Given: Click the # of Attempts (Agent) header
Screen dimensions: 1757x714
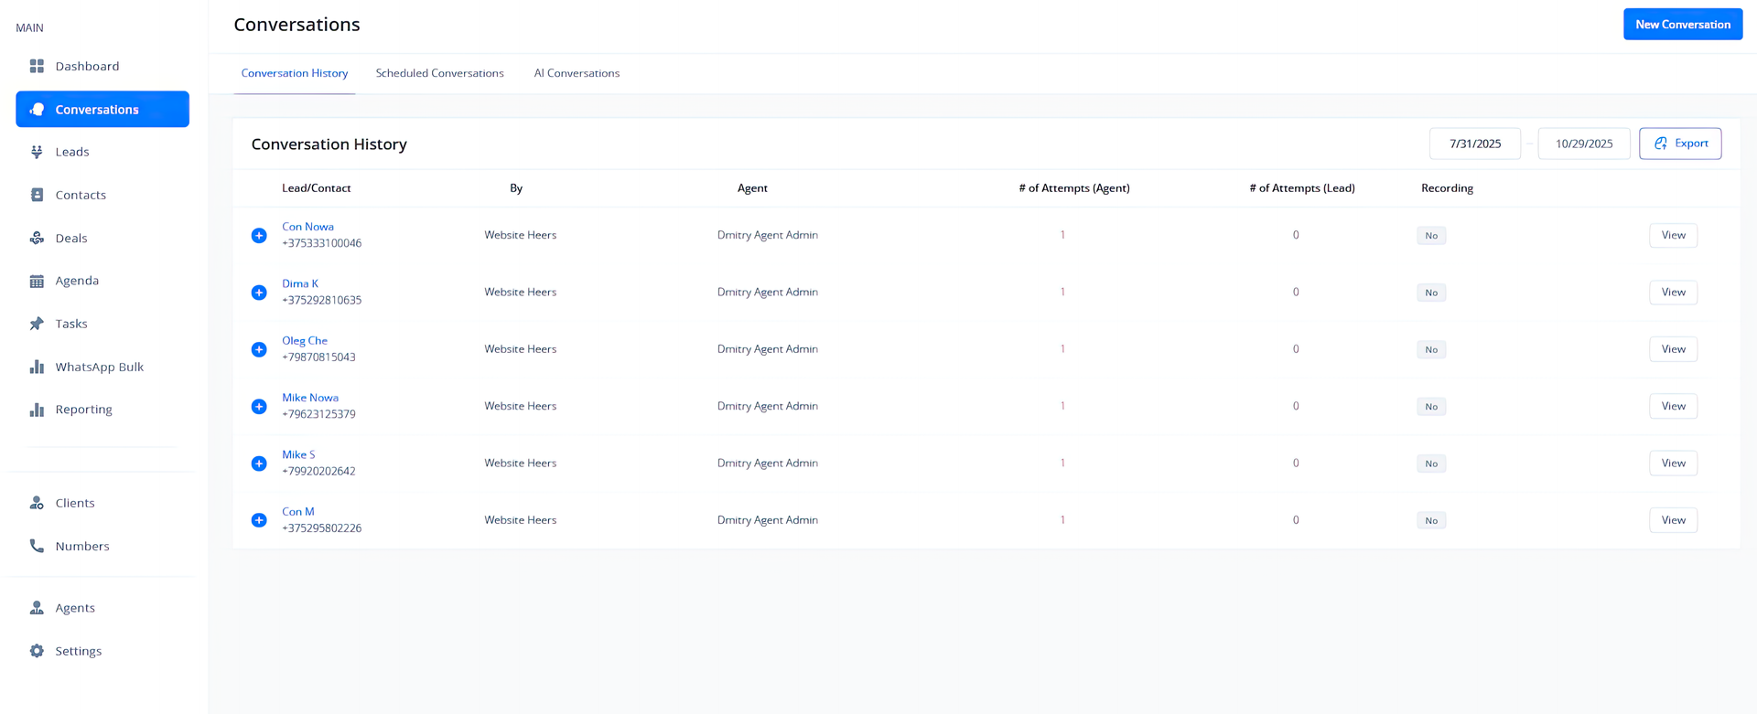Looking at the screenshot, I should pos(1074,188).
